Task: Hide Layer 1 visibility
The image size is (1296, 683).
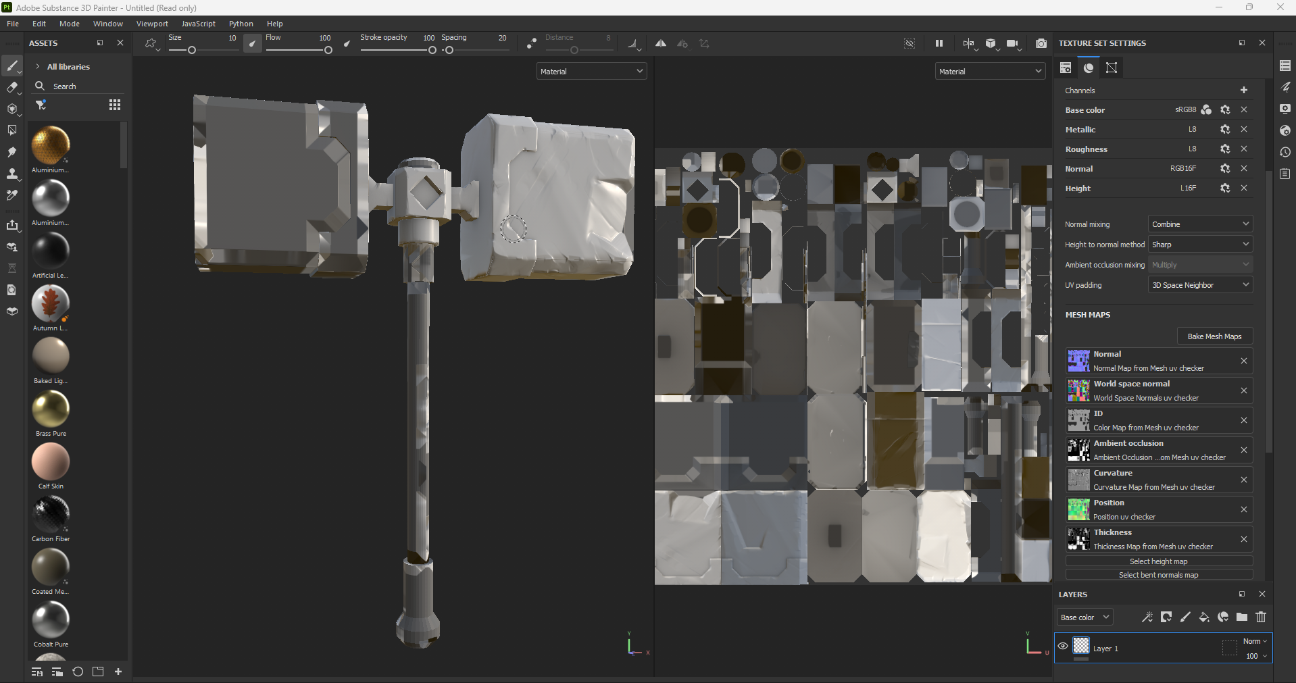Action: click(x=1062, y=647)
